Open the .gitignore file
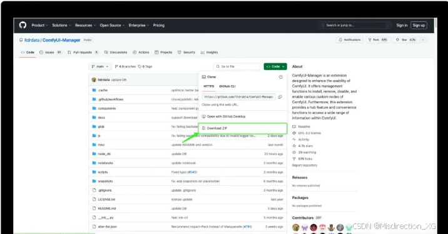The image size is (448, 234). 105,190
